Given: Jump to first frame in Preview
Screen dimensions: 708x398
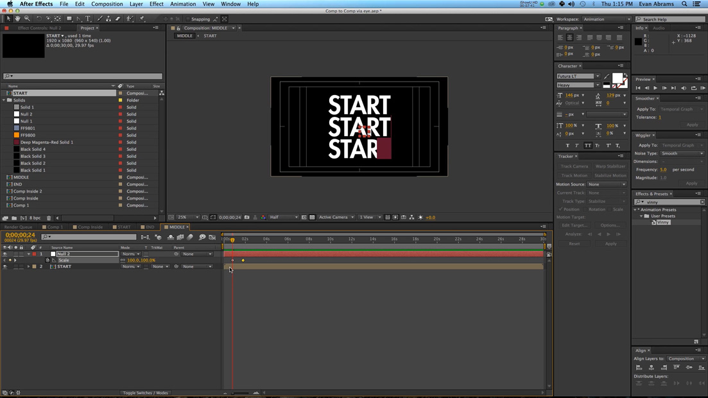Looking at the screenshot, I should [x=638, y=88].
